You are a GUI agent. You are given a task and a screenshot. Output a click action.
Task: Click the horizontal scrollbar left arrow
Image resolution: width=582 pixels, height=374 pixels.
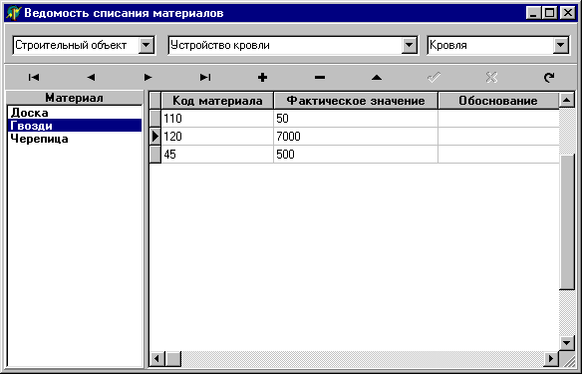click(156, 358)
